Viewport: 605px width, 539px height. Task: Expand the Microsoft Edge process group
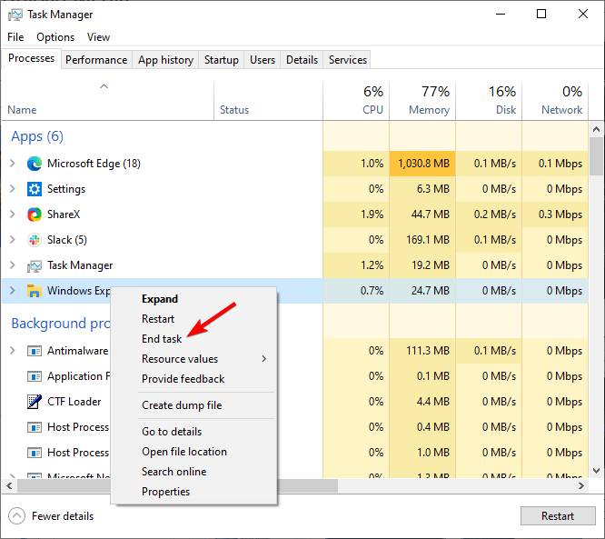(13, 164)
